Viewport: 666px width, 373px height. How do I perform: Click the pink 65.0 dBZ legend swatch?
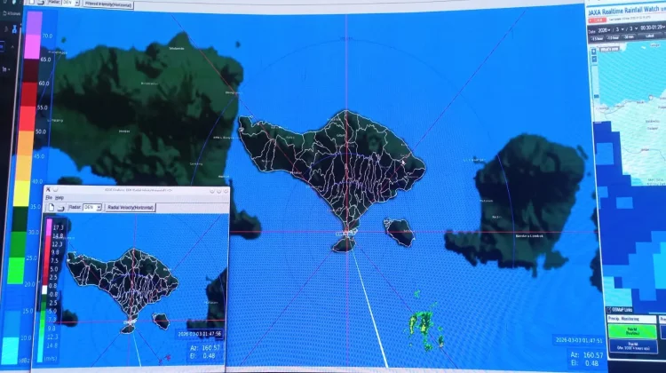32,47
